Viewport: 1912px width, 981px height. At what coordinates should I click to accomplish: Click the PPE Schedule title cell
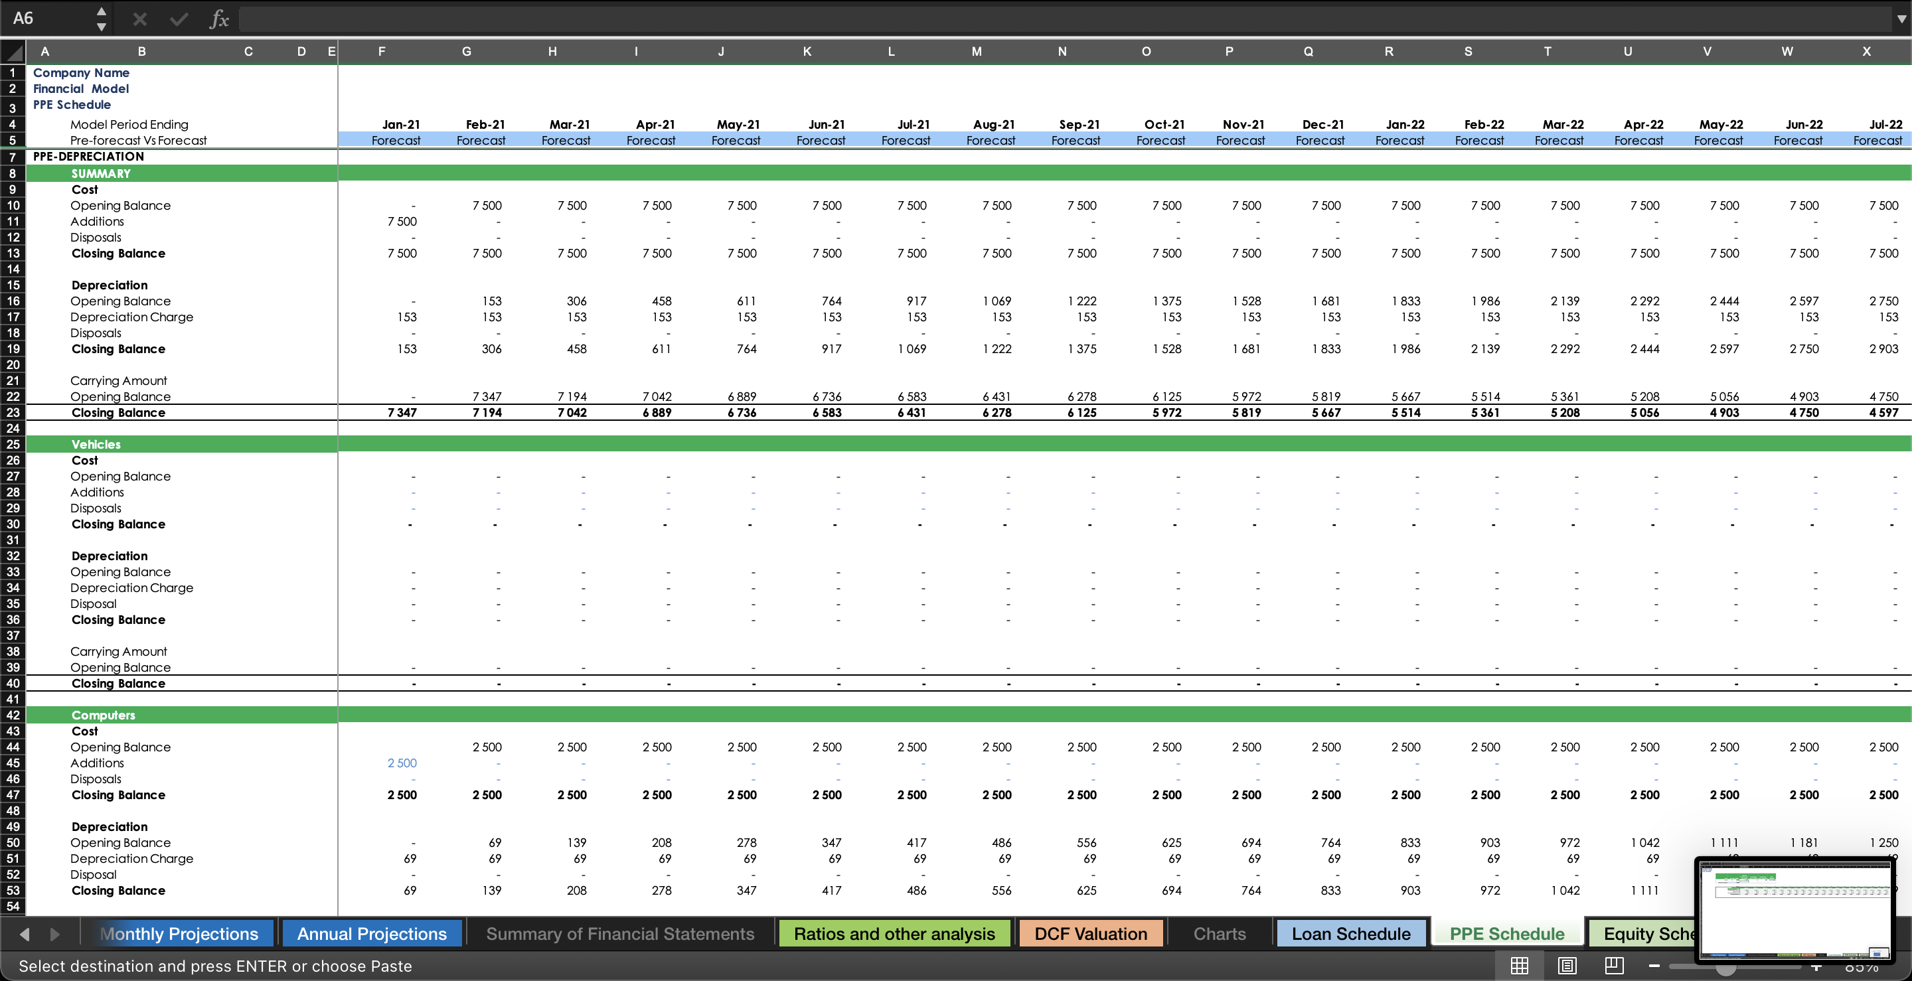(71, 105)
